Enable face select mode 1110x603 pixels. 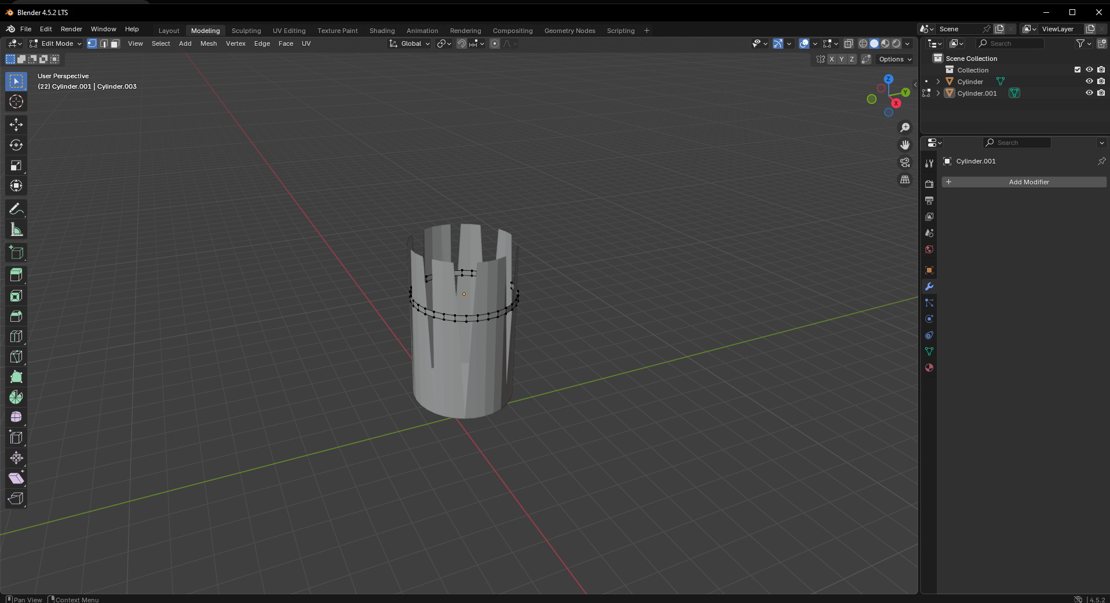[115, 43]
